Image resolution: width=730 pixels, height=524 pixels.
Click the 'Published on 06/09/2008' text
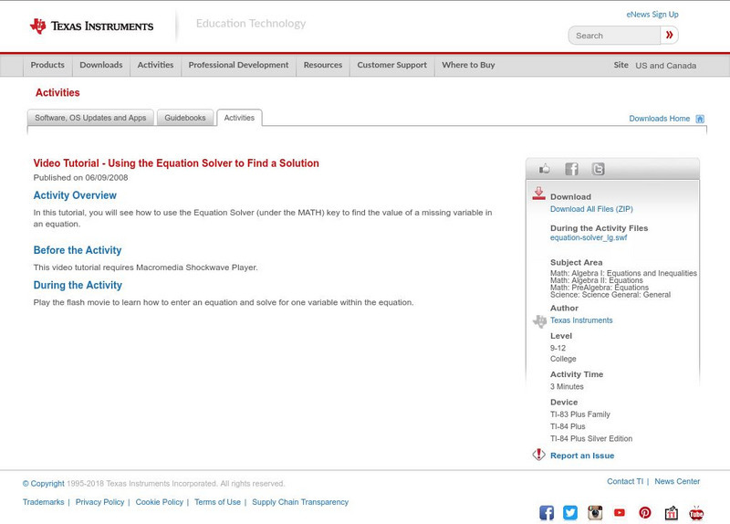(80, 177)
